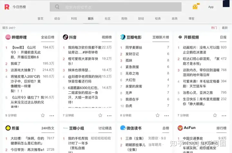Focus the top search input field
This screenshot has height=153, width=232.
[116, 7]
